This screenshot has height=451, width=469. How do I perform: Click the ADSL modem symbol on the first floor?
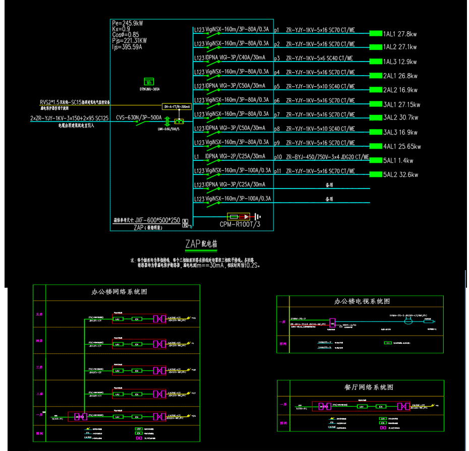80,417
